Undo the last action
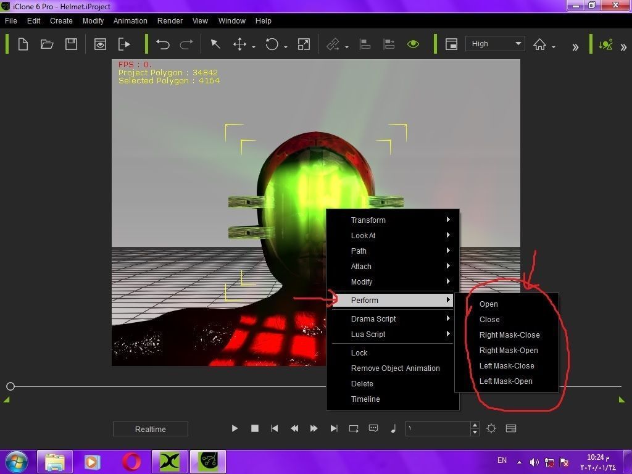The height and width of the screenshot is (474, 632). 162,44
